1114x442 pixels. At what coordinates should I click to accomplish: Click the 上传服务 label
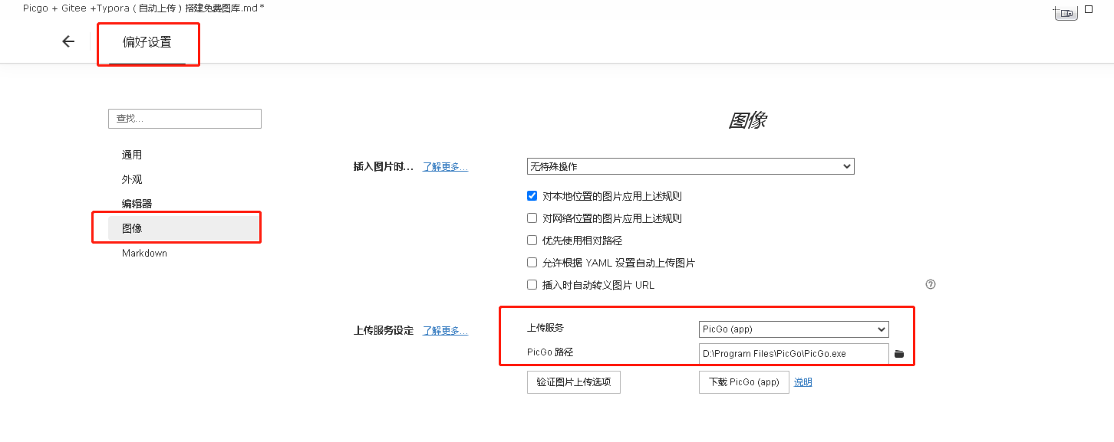pyautogui.click(x=545, y=328)
